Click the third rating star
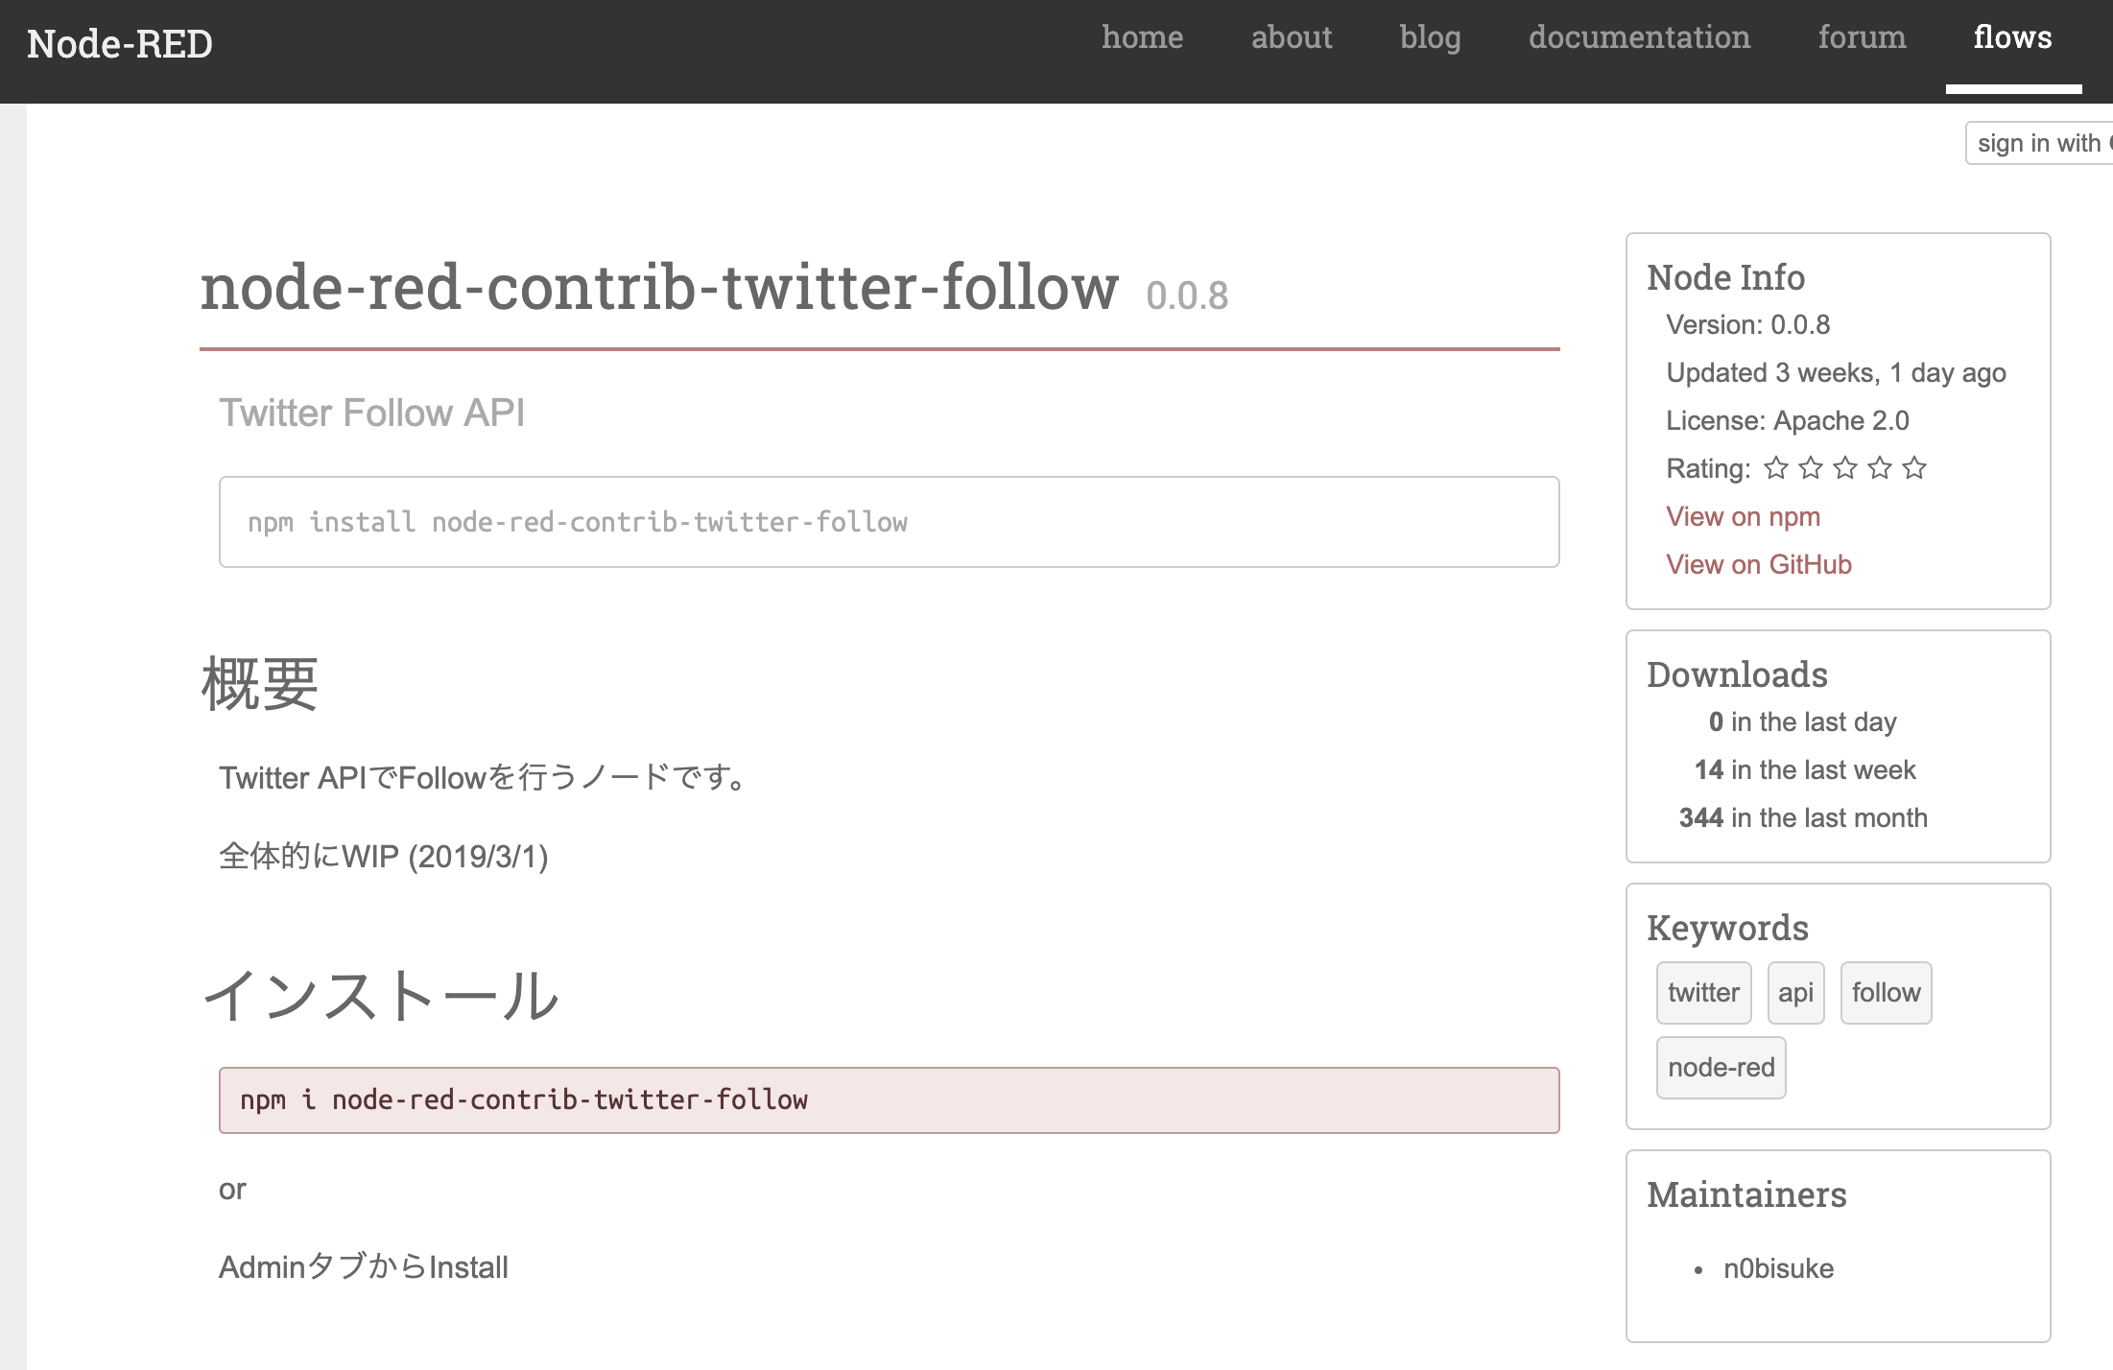This screenshot has height=1370, width=2113. pos(1845,468)
